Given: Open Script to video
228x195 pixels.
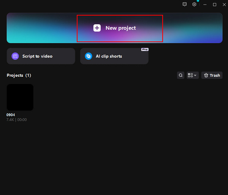Looking at the screenshot, I should click(x=41, y=56).
